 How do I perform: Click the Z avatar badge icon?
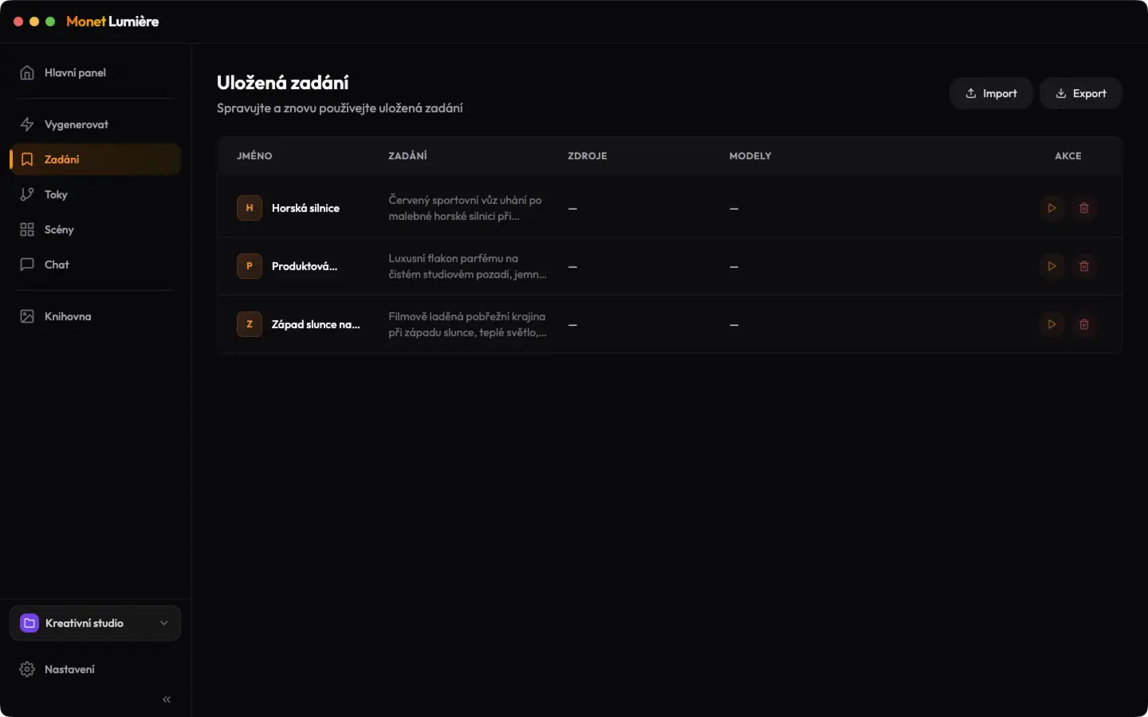250,324
